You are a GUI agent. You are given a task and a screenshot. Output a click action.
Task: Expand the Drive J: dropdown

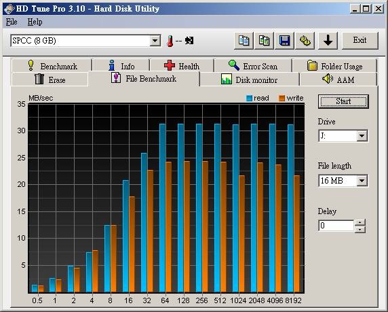(362, 136)
